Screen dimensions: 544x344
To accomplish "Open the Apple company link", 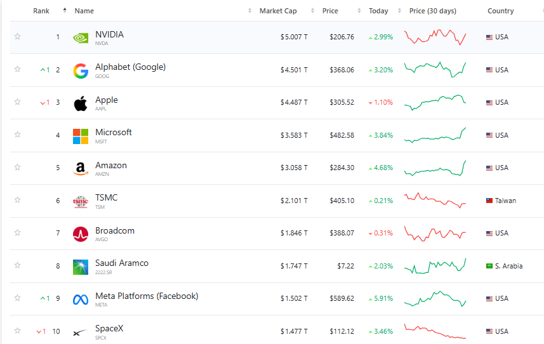I will [107, 100].
